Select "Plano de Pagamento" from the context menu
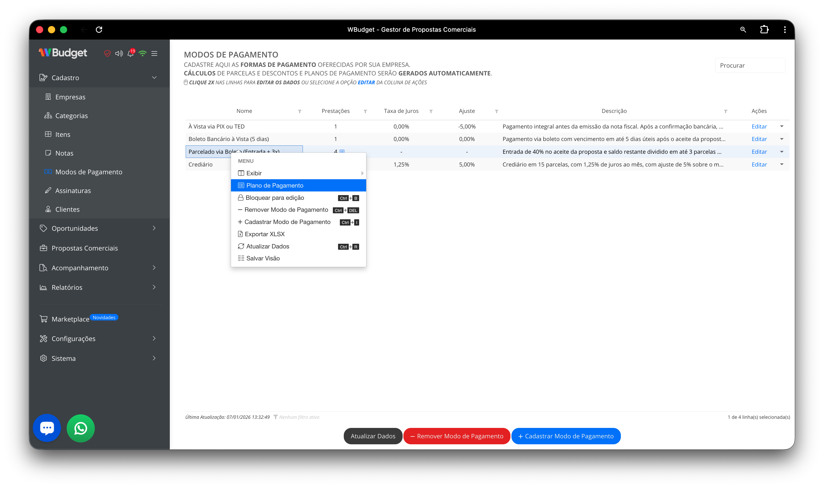Screen dimensions: 824x488 pyautogui.click(x=276, y=185)
